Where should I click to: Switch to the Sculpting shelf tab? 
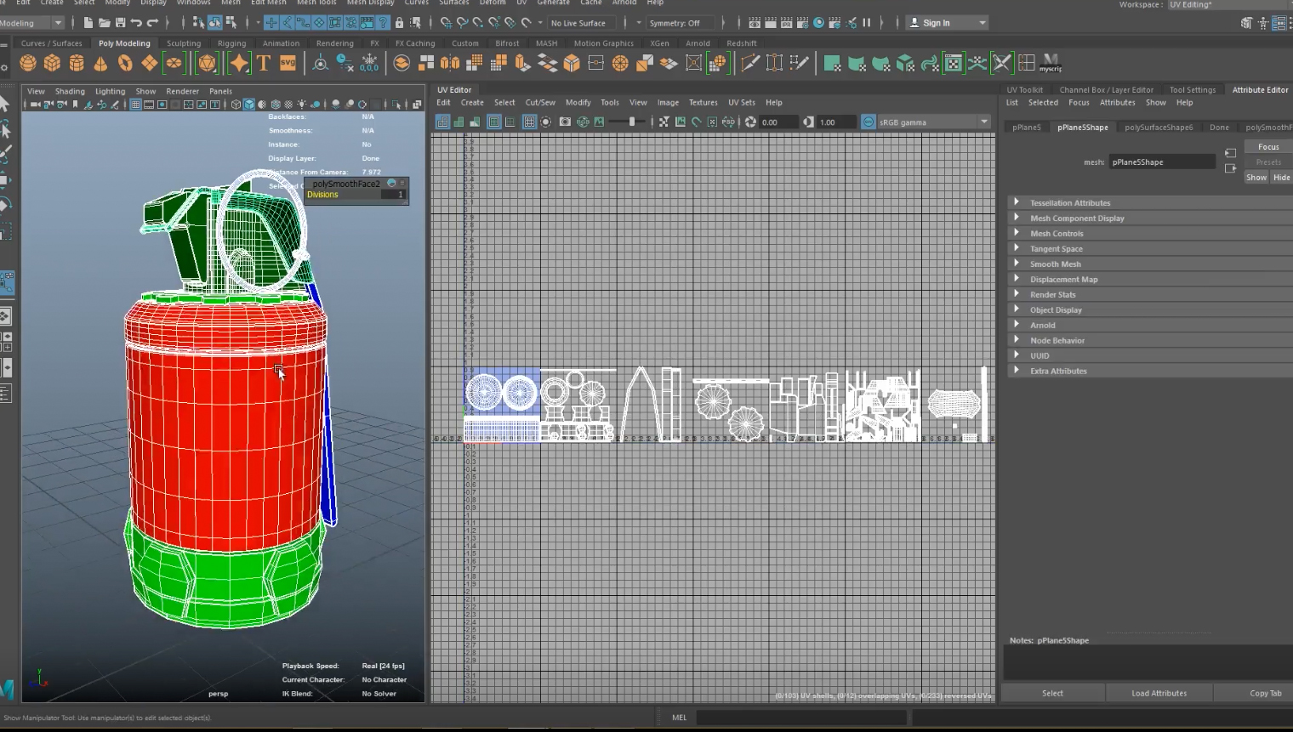coord(184,43)
